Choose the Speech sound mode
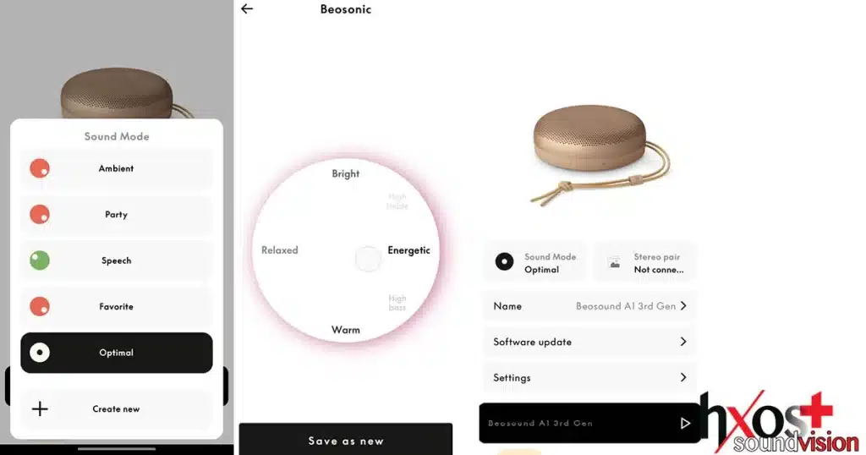866x455 pixels. point(117,260)
